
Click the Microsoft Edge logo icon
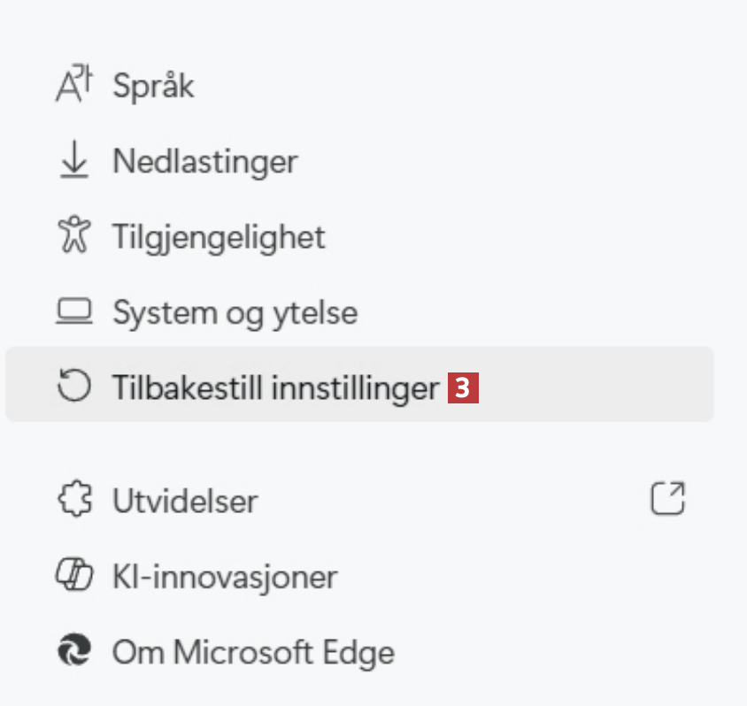click(x=74, y=653)
